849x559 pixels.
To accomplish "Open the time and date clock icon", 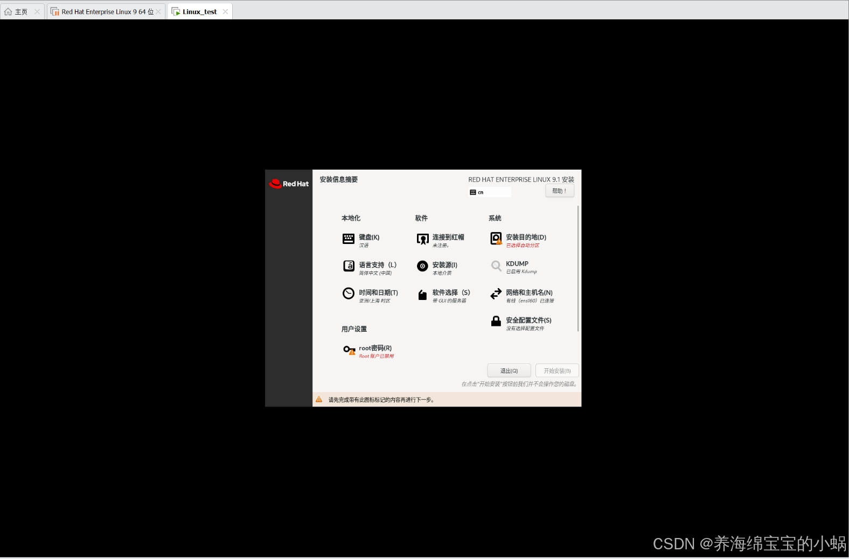I will point(349,293).
